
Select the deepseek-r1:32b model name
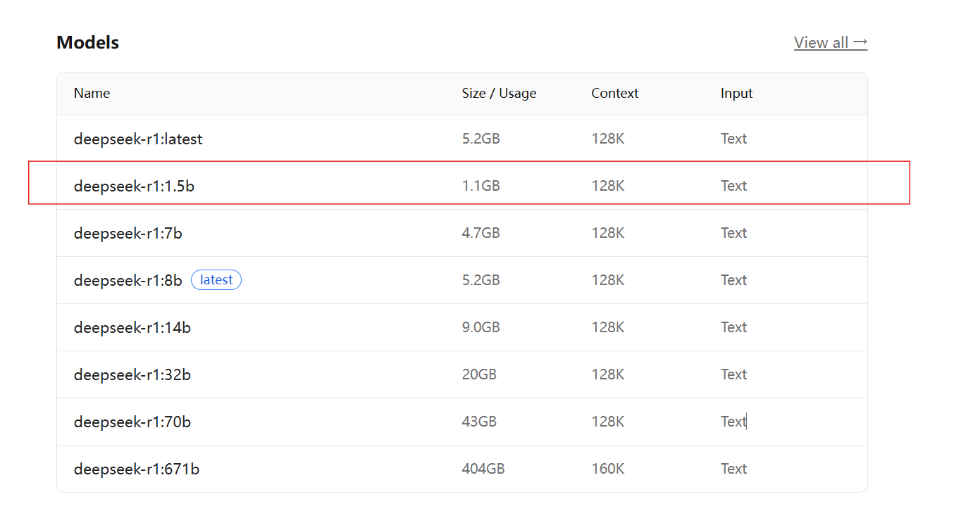point(132,375)
